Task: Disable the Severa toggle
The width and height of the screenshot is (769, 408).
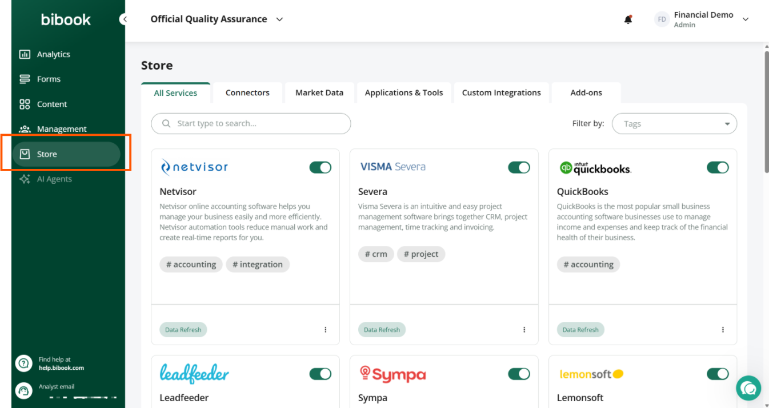Action: coord(519,167)
